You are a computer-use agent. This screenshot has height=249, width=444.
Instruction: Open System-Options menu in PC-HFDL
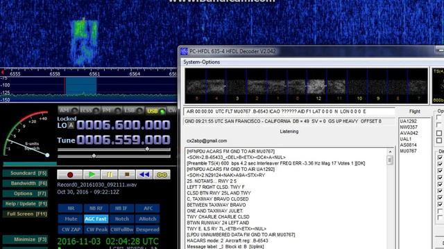click(x=201, y=62)
